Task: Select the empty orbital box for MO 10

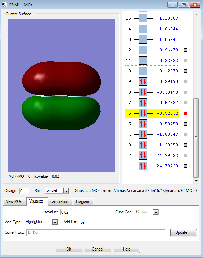Action: pyautogui.click(x=143, y=71)
